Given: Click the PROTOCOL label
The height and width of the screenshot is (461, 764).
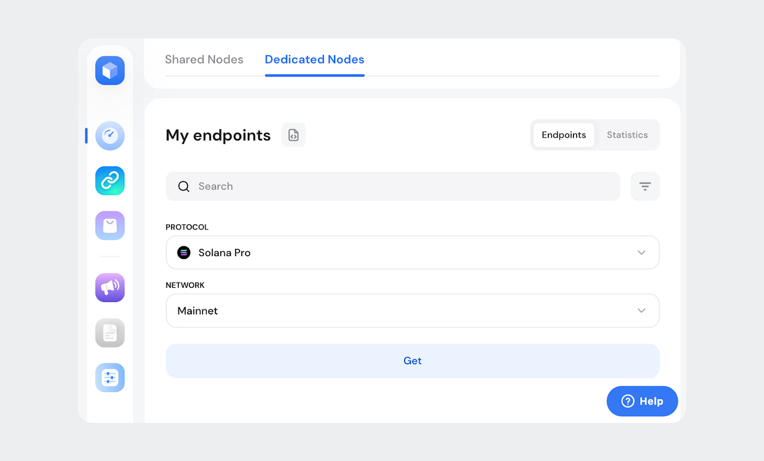Looking at the screenshot, I should [x=187, y=227].
